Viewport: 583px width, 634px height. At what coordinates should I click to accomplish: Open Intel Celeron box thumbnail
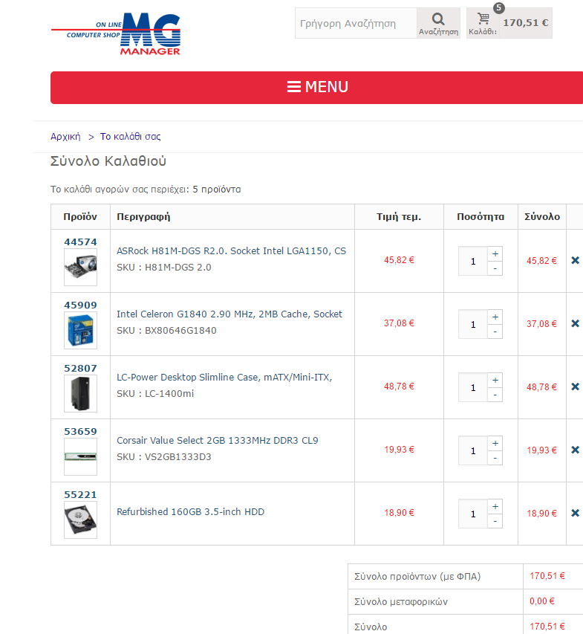pyautogui.click(x=80, y=330)
